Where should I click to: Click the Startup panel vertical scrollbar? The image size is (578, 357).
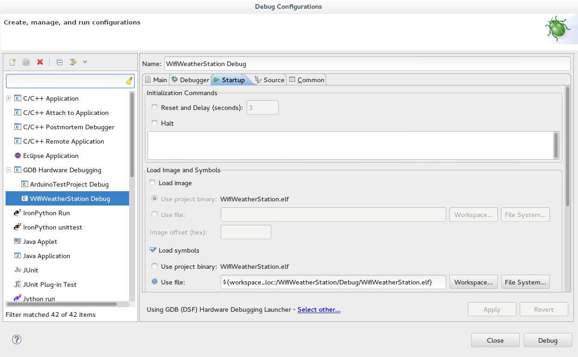point(568,147)
